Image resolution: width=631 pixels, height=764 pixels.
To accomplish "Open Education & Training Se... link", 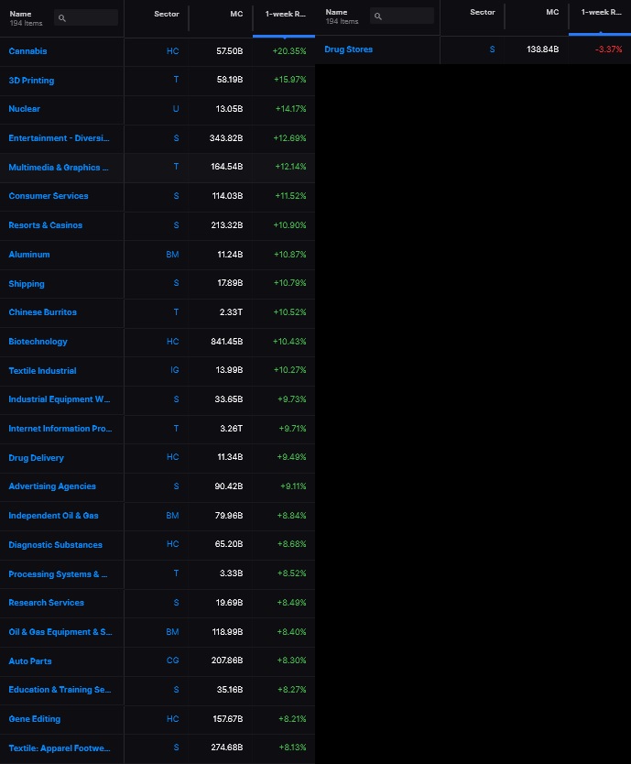I will (x=60, y=690).
